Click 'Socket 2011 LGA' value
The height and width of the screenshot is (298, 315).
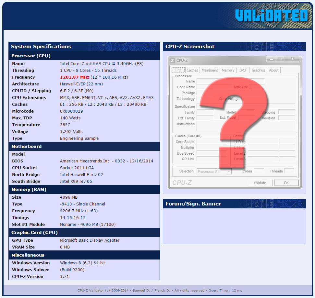pyautogui.click(x=77, y=168)
